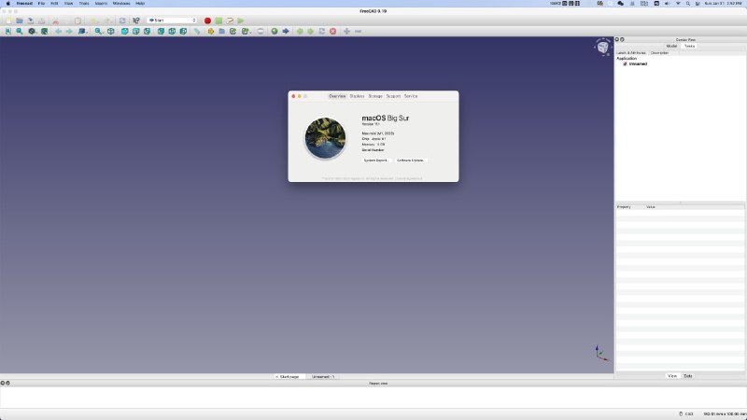Toggle the bounding box icon

[44, 32]
